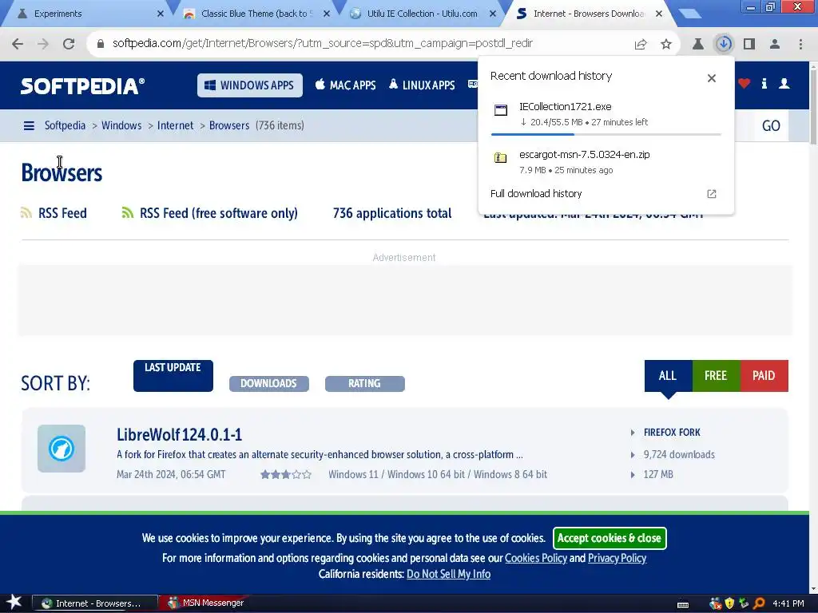The height and width of the screenshot is (613, 818).
Task: Click the magnifier search tray icon
Action: [759, 603]
